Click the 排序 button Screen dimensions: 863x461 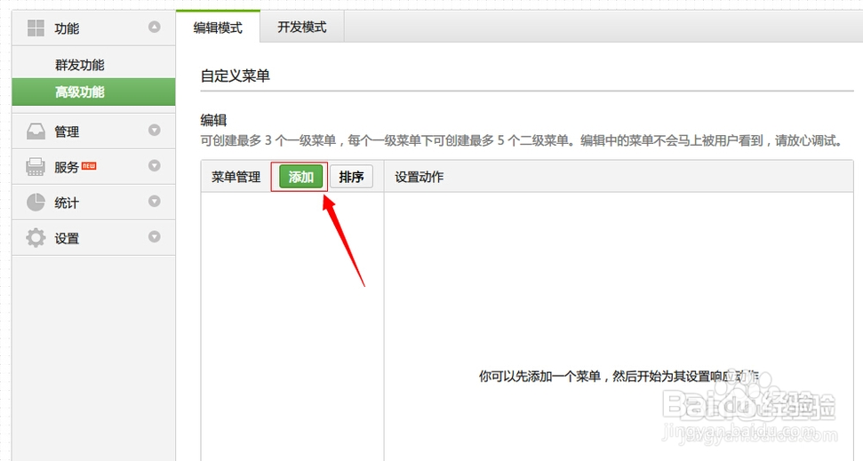351,177
